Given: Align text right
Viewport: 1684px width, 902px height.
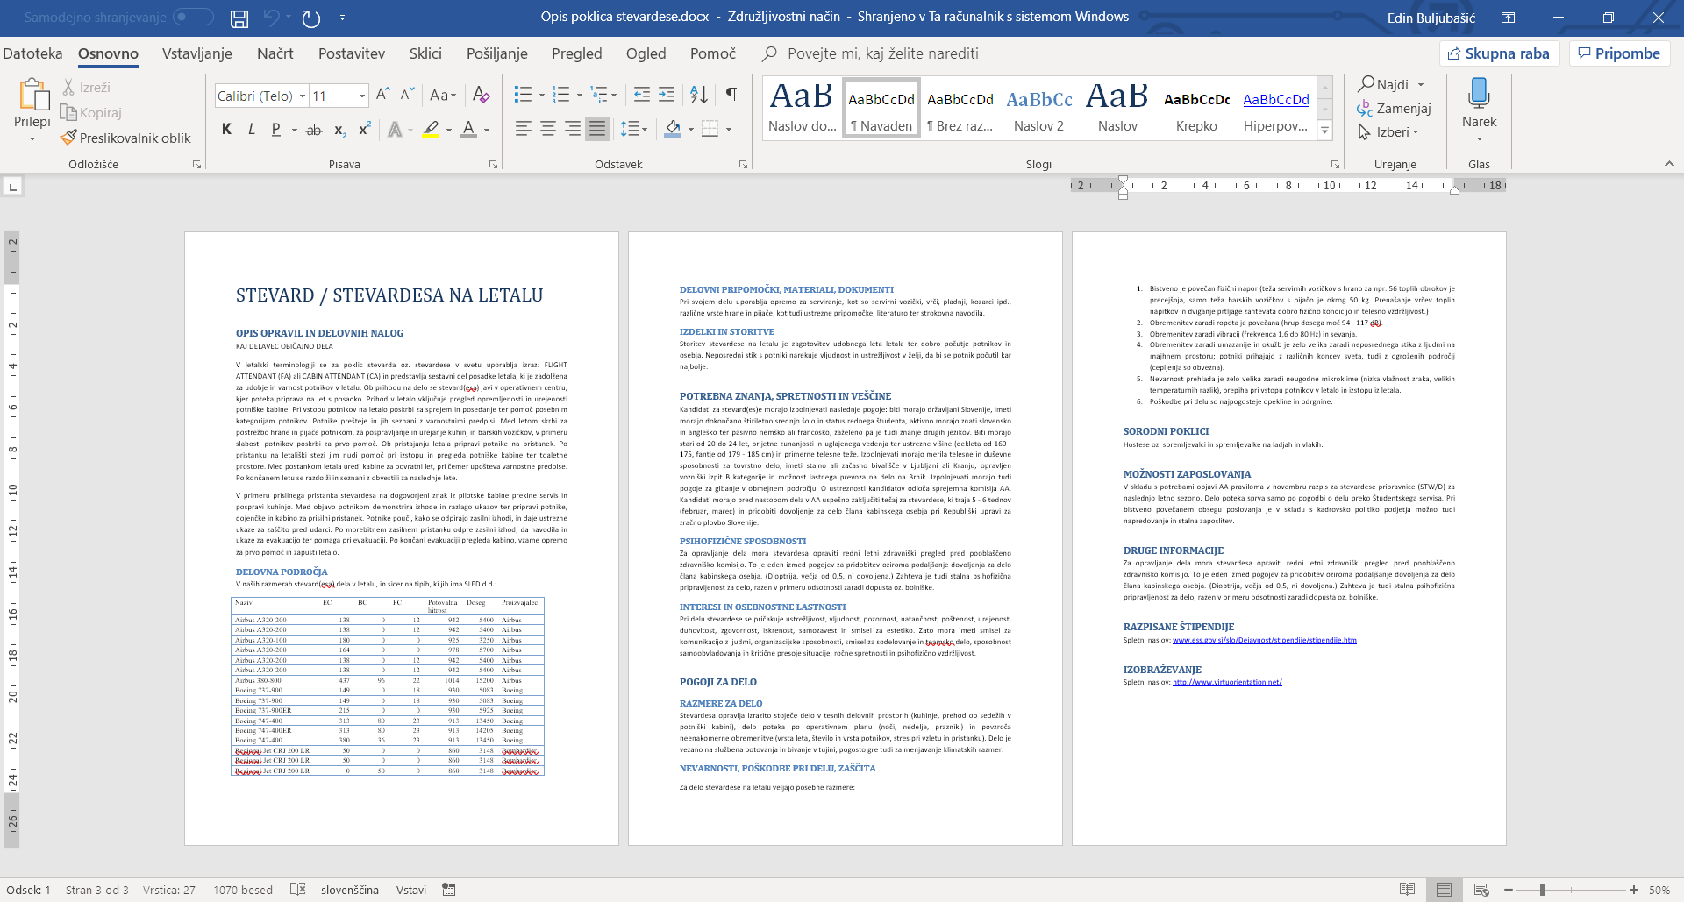Looking at the screenshot, I should click(x=573, y=130).
